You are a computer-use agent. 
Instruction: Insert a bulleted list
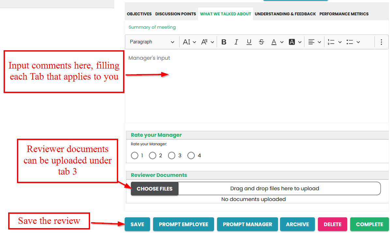coord(350,42)
